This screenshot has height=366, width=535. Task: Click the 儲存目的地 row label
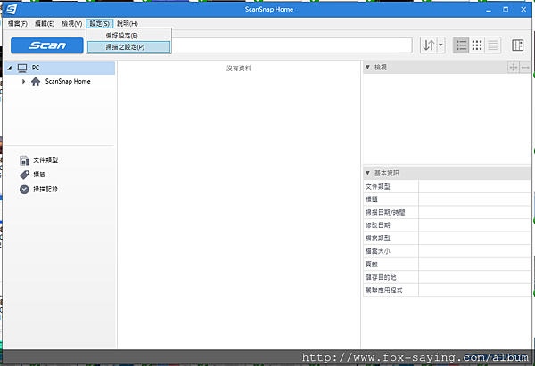pos(381,277)
